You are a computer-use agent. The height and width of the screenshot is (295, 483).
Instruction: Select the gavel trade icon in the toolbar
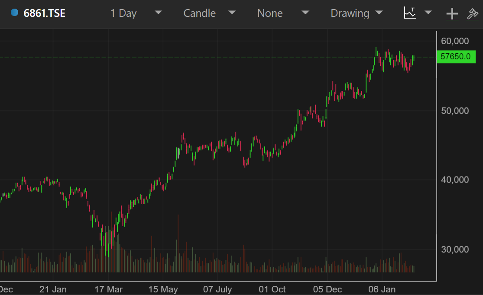coord(472,14)
